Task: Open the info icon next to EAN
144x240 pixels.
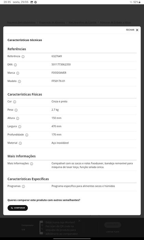Action: (15, 65)
